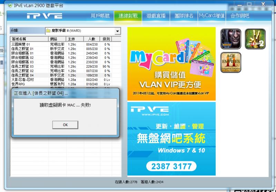Select the Age of Empires II icon
Image resolution: width=276 pixels, height=192 pixels.
click(230, 62)
